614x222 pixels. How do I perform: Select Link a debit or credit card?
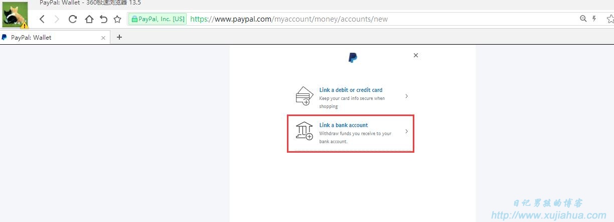click(x=351, y=90)
